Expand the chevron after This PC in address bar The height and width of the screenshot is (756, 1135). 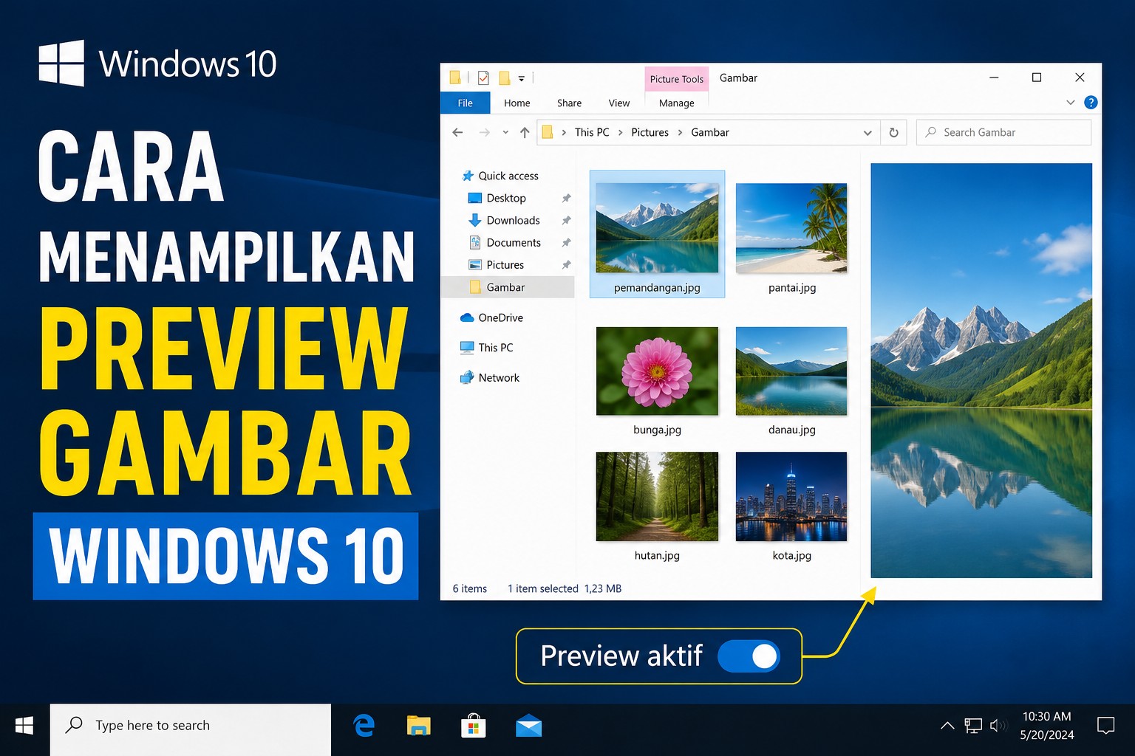point(621,132)
